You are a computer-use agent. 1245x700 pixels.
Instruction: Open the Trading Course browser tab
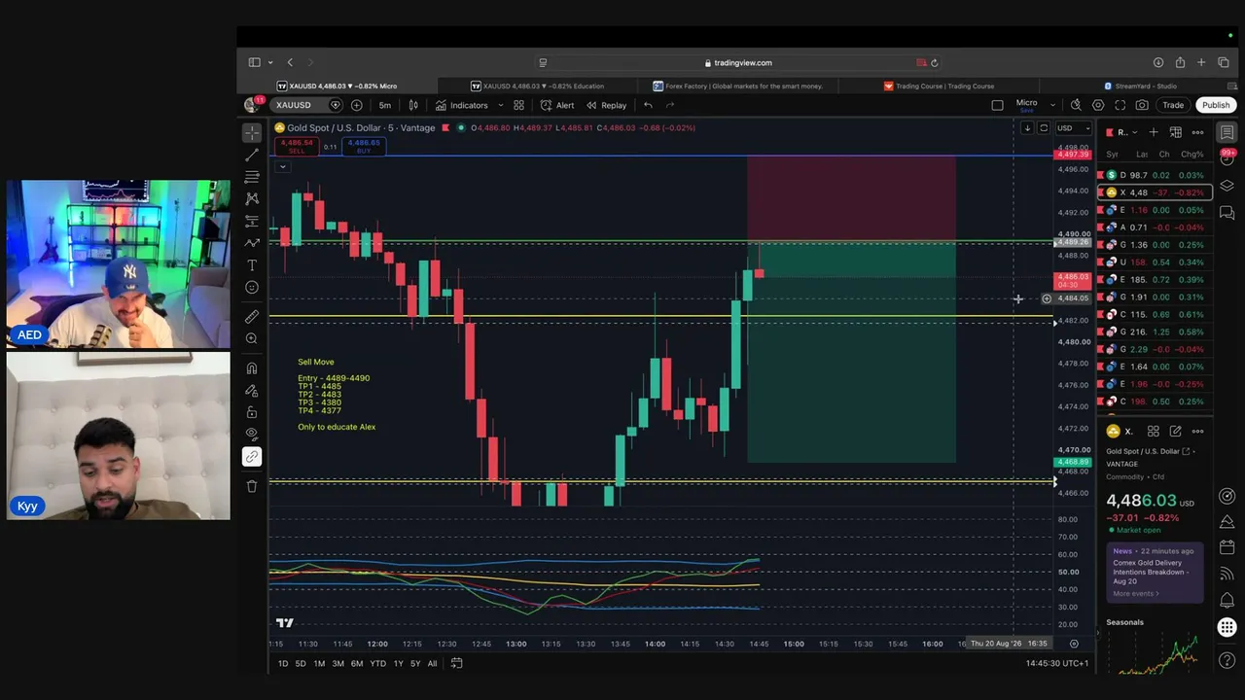(939, 86)
